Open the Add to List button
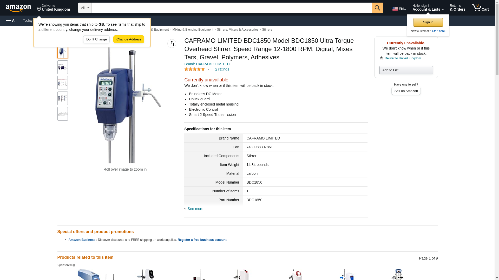The height and width of the screenshot is (280, 499). [406, 70]
